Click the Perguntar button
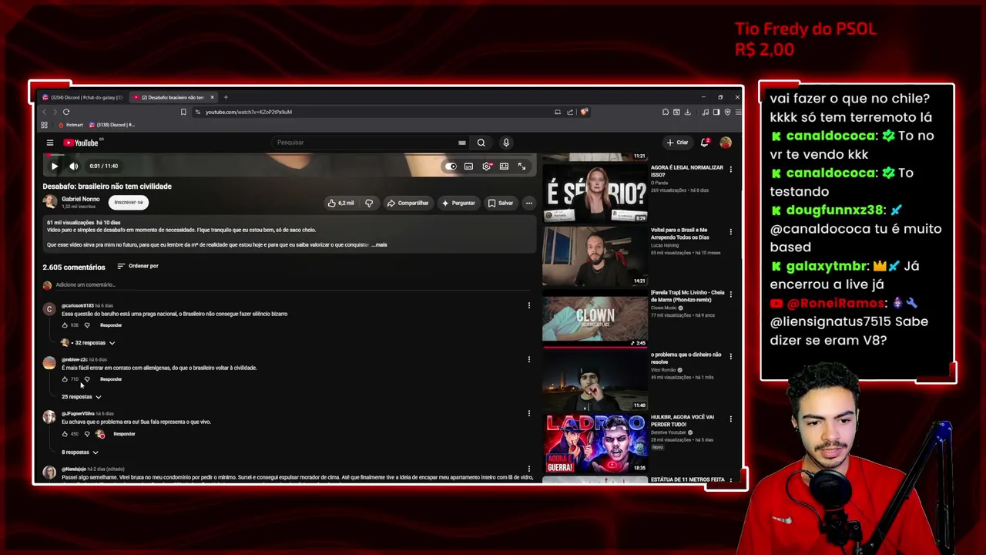 click(458, 203)
